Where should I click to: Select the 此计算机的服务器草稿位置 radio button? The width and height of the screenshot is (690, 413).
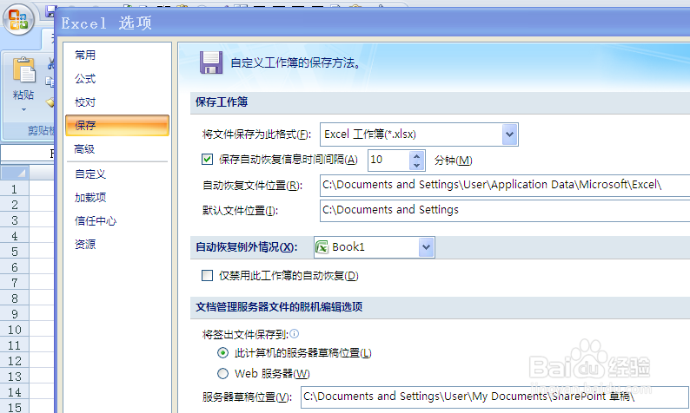point(223,353)
